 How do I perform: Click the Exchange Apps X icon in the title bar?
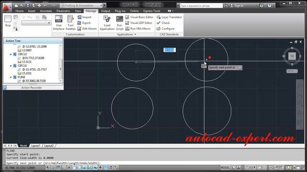[261, 6]
